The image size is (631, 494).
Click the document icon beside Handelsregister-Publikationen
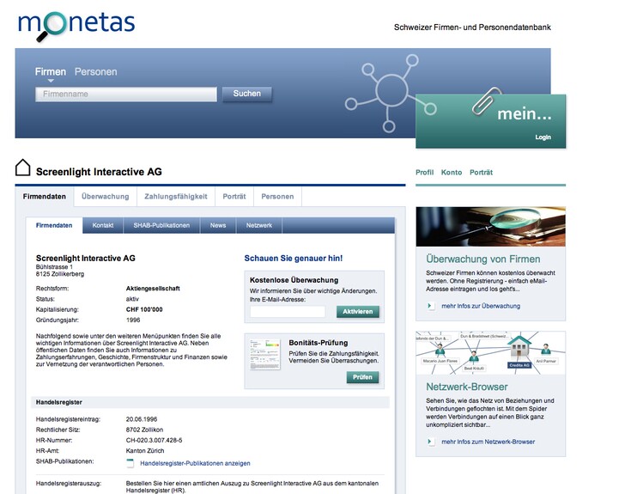pos(130,463)
